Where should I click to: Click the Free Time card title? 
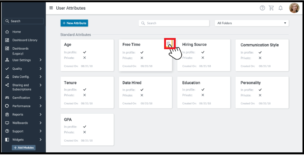[131, 44]
